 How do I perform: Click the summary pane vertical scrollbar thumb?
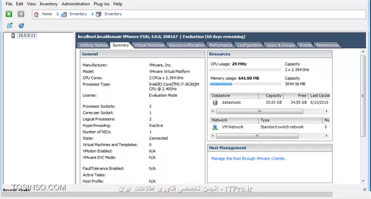point(363,96)
